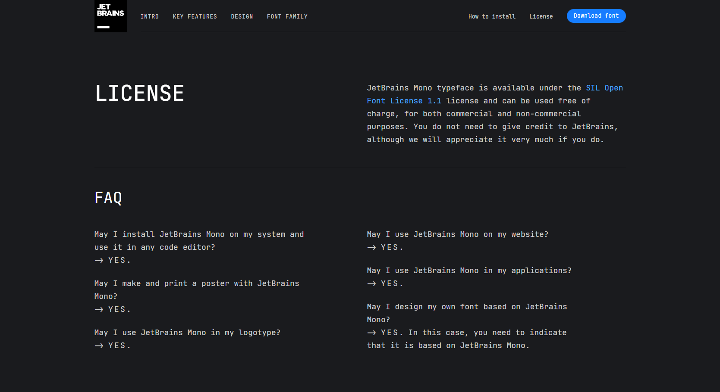Open the SIL Open Font License 1.1 link

[x=495, y=94]
